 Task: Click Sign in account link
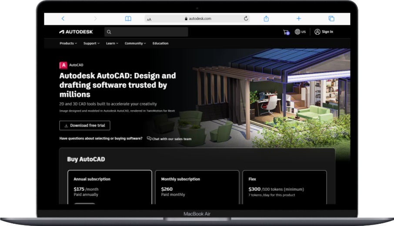tap(324, 32)
